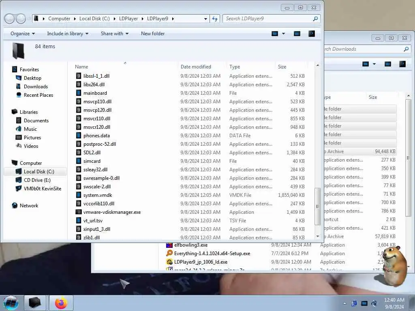Screen dimensions: 415x311
Task: Select CD Drive (E:) in navigation pane
Action: [x=37, y=180]
